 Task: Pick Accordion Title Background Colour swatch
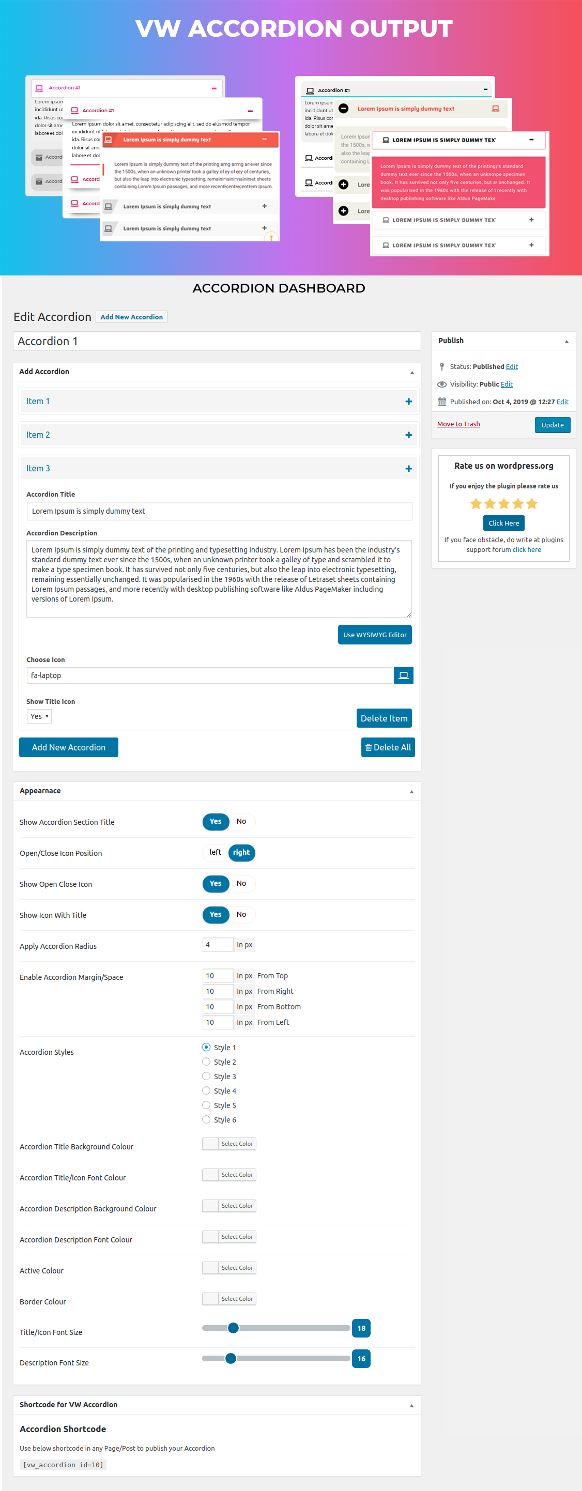(x=229, y=1144)
